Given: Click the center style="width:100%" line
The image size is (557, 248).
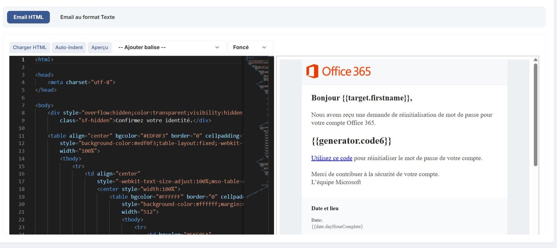Looking at the screenshot, I should pos(139,189).
